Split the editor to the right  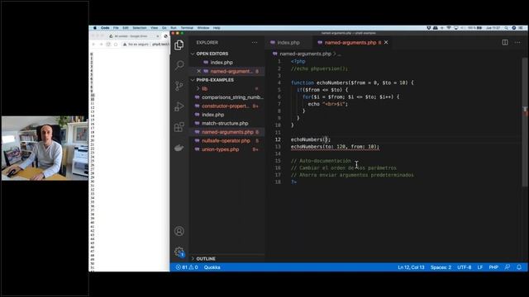505,42
